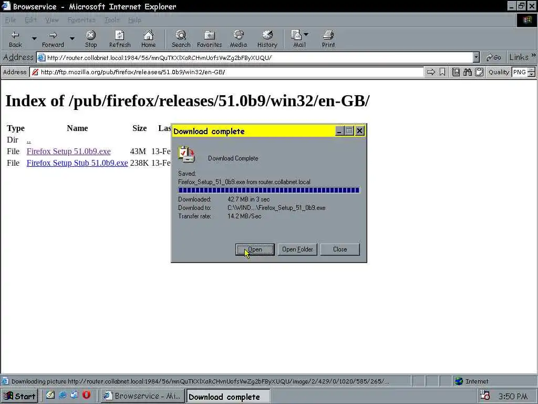Click the taskbar clock showing 3:50 PM
538x404 pixels.
pyautogui.click(x=513, y=397)
